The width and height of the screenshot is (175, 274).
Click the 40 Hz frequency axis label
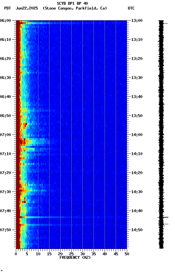[105, 254]
